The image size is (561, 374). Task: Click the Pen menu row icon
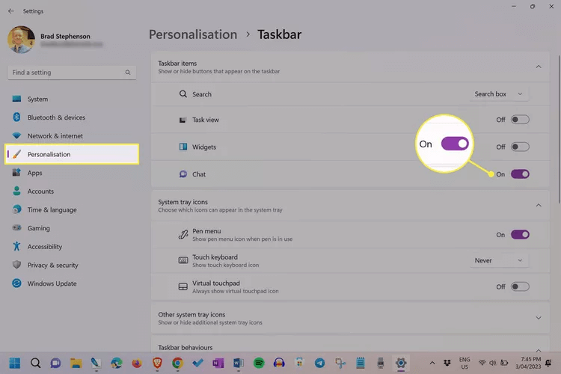point(183,235)
